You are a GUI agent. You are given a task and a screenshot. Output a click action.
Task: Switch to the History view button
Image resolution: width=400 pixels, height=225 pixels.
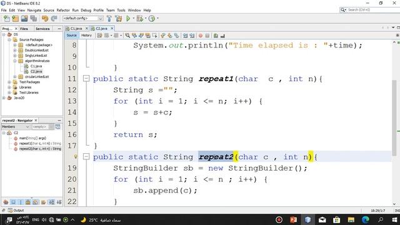click(86, 36)
